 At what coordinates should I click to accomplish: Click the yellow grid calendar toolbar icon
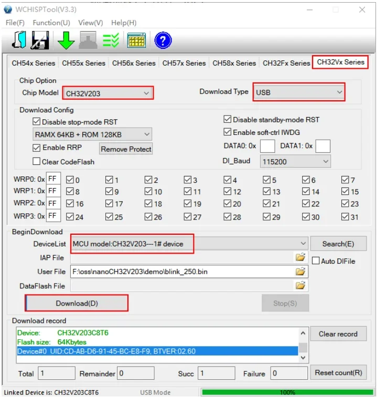[x=136, y=40]
